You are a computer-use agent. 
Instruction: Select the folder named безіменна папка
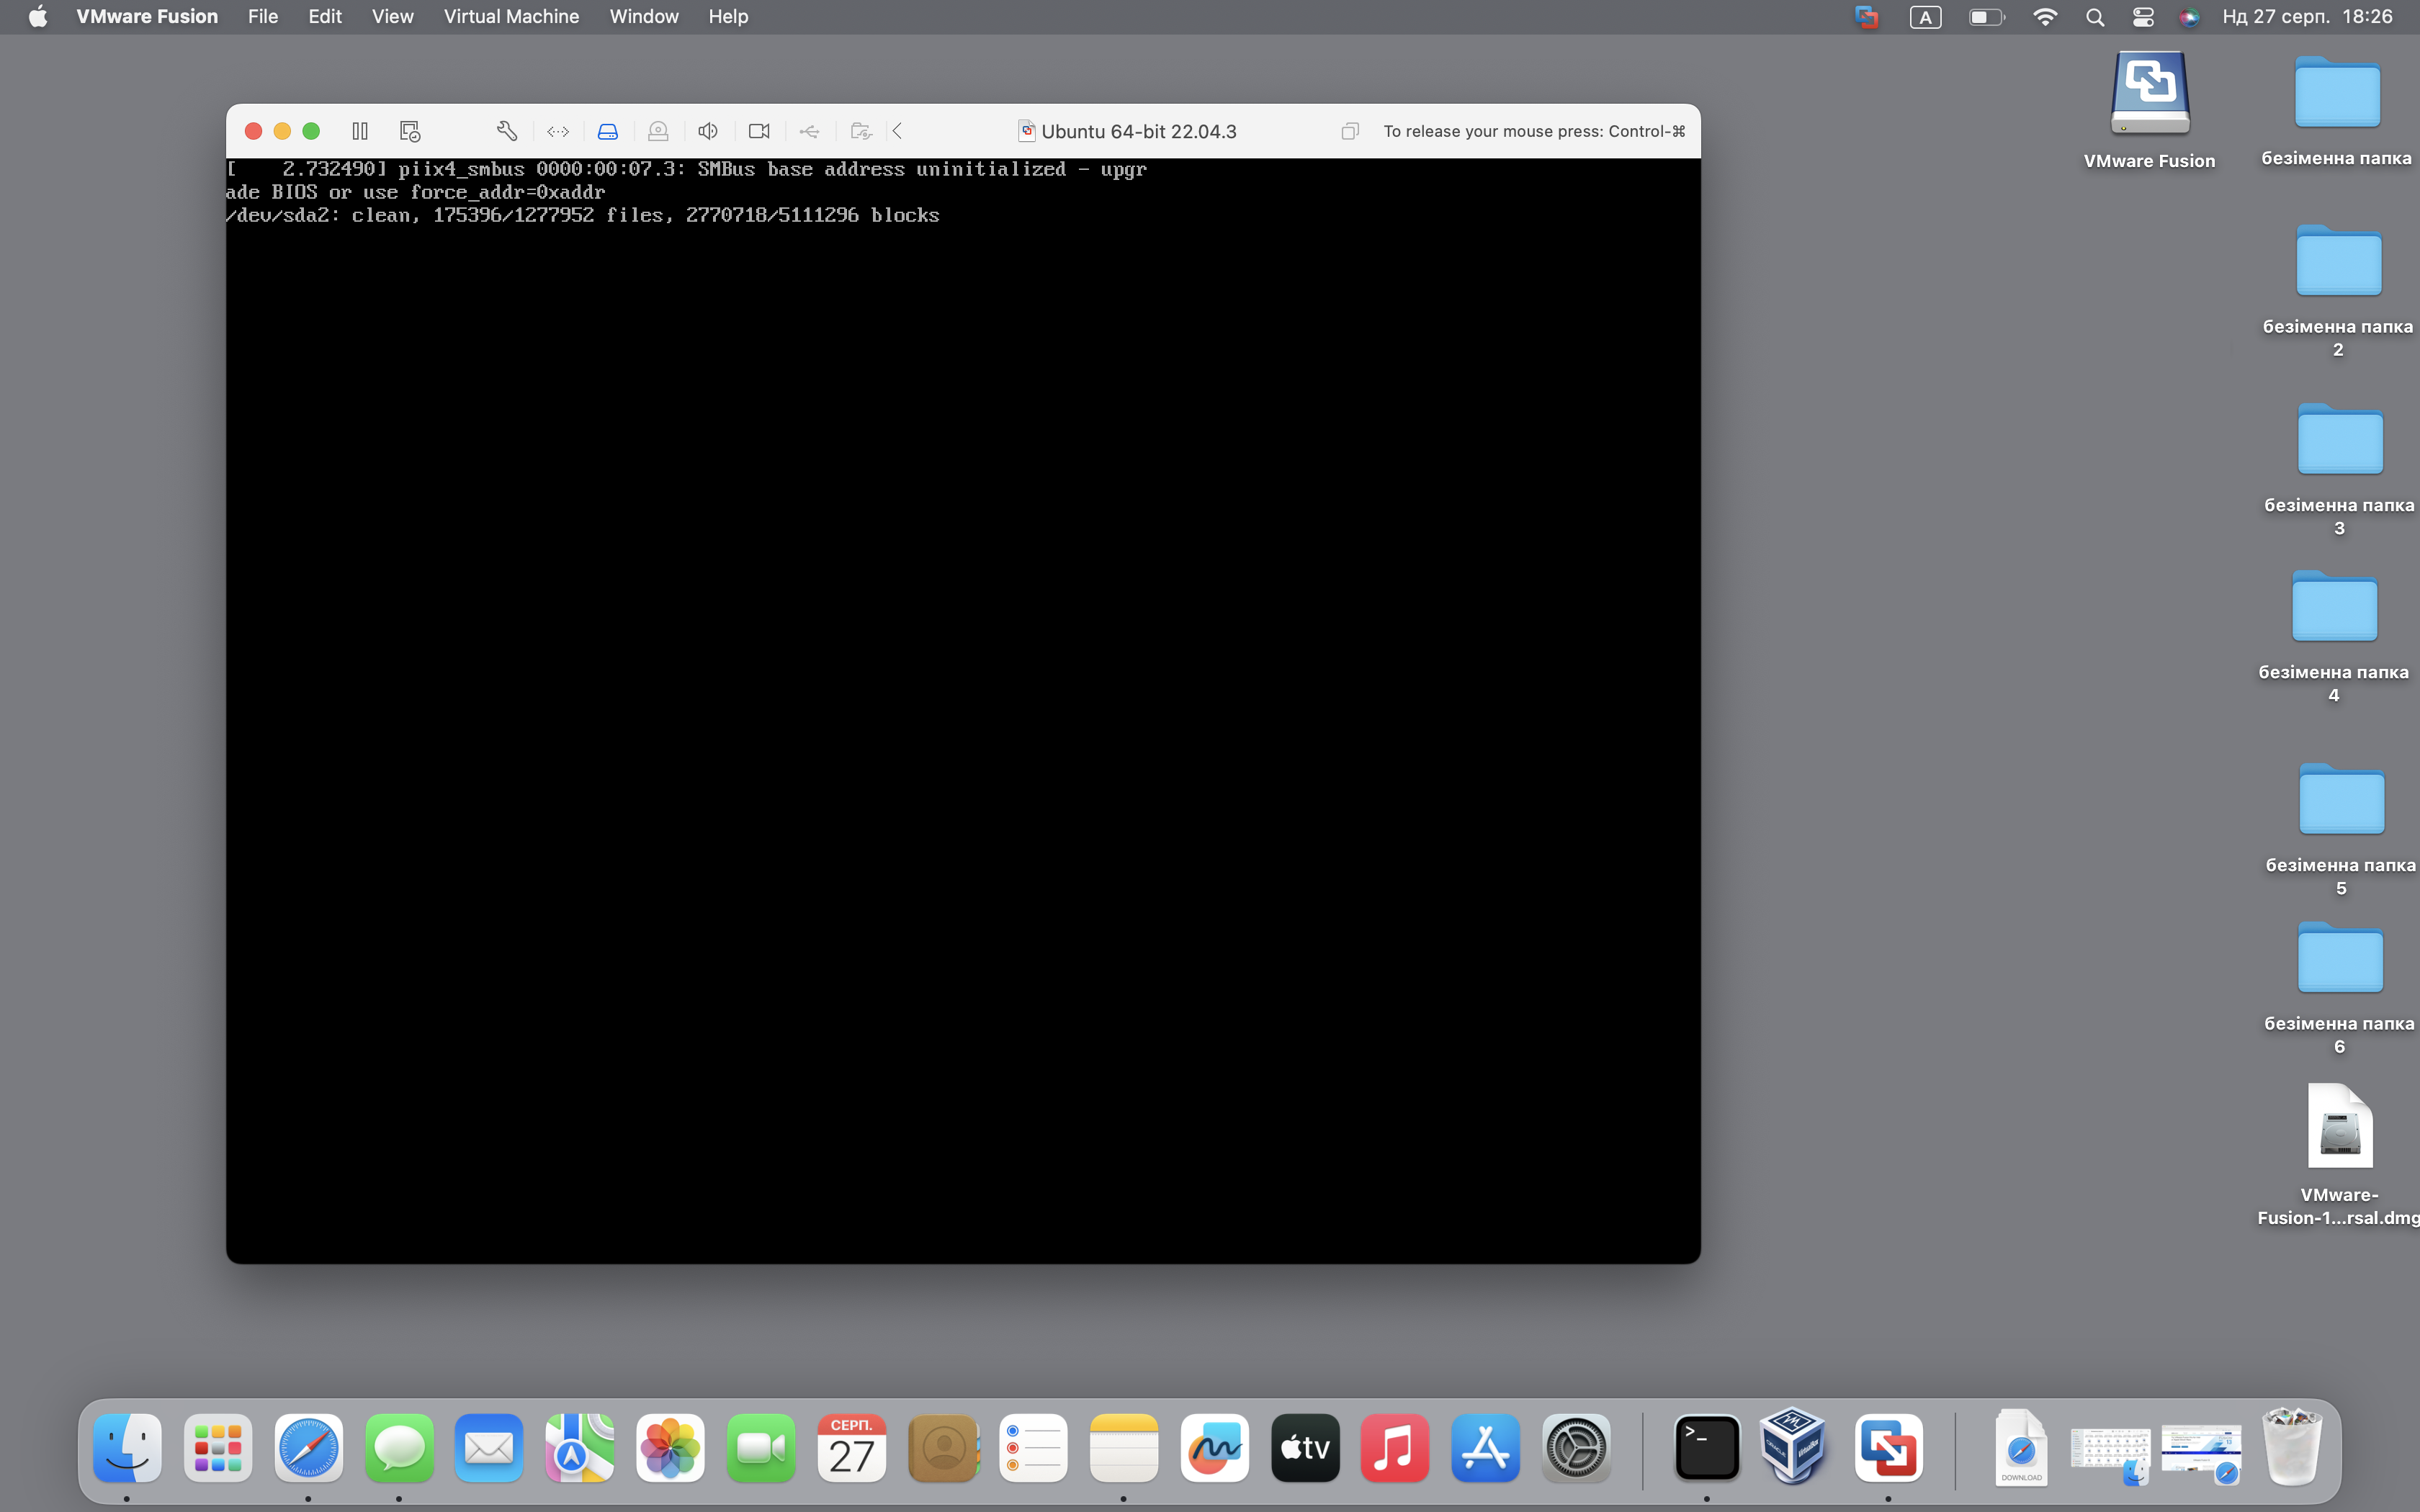coord(2336,110)
